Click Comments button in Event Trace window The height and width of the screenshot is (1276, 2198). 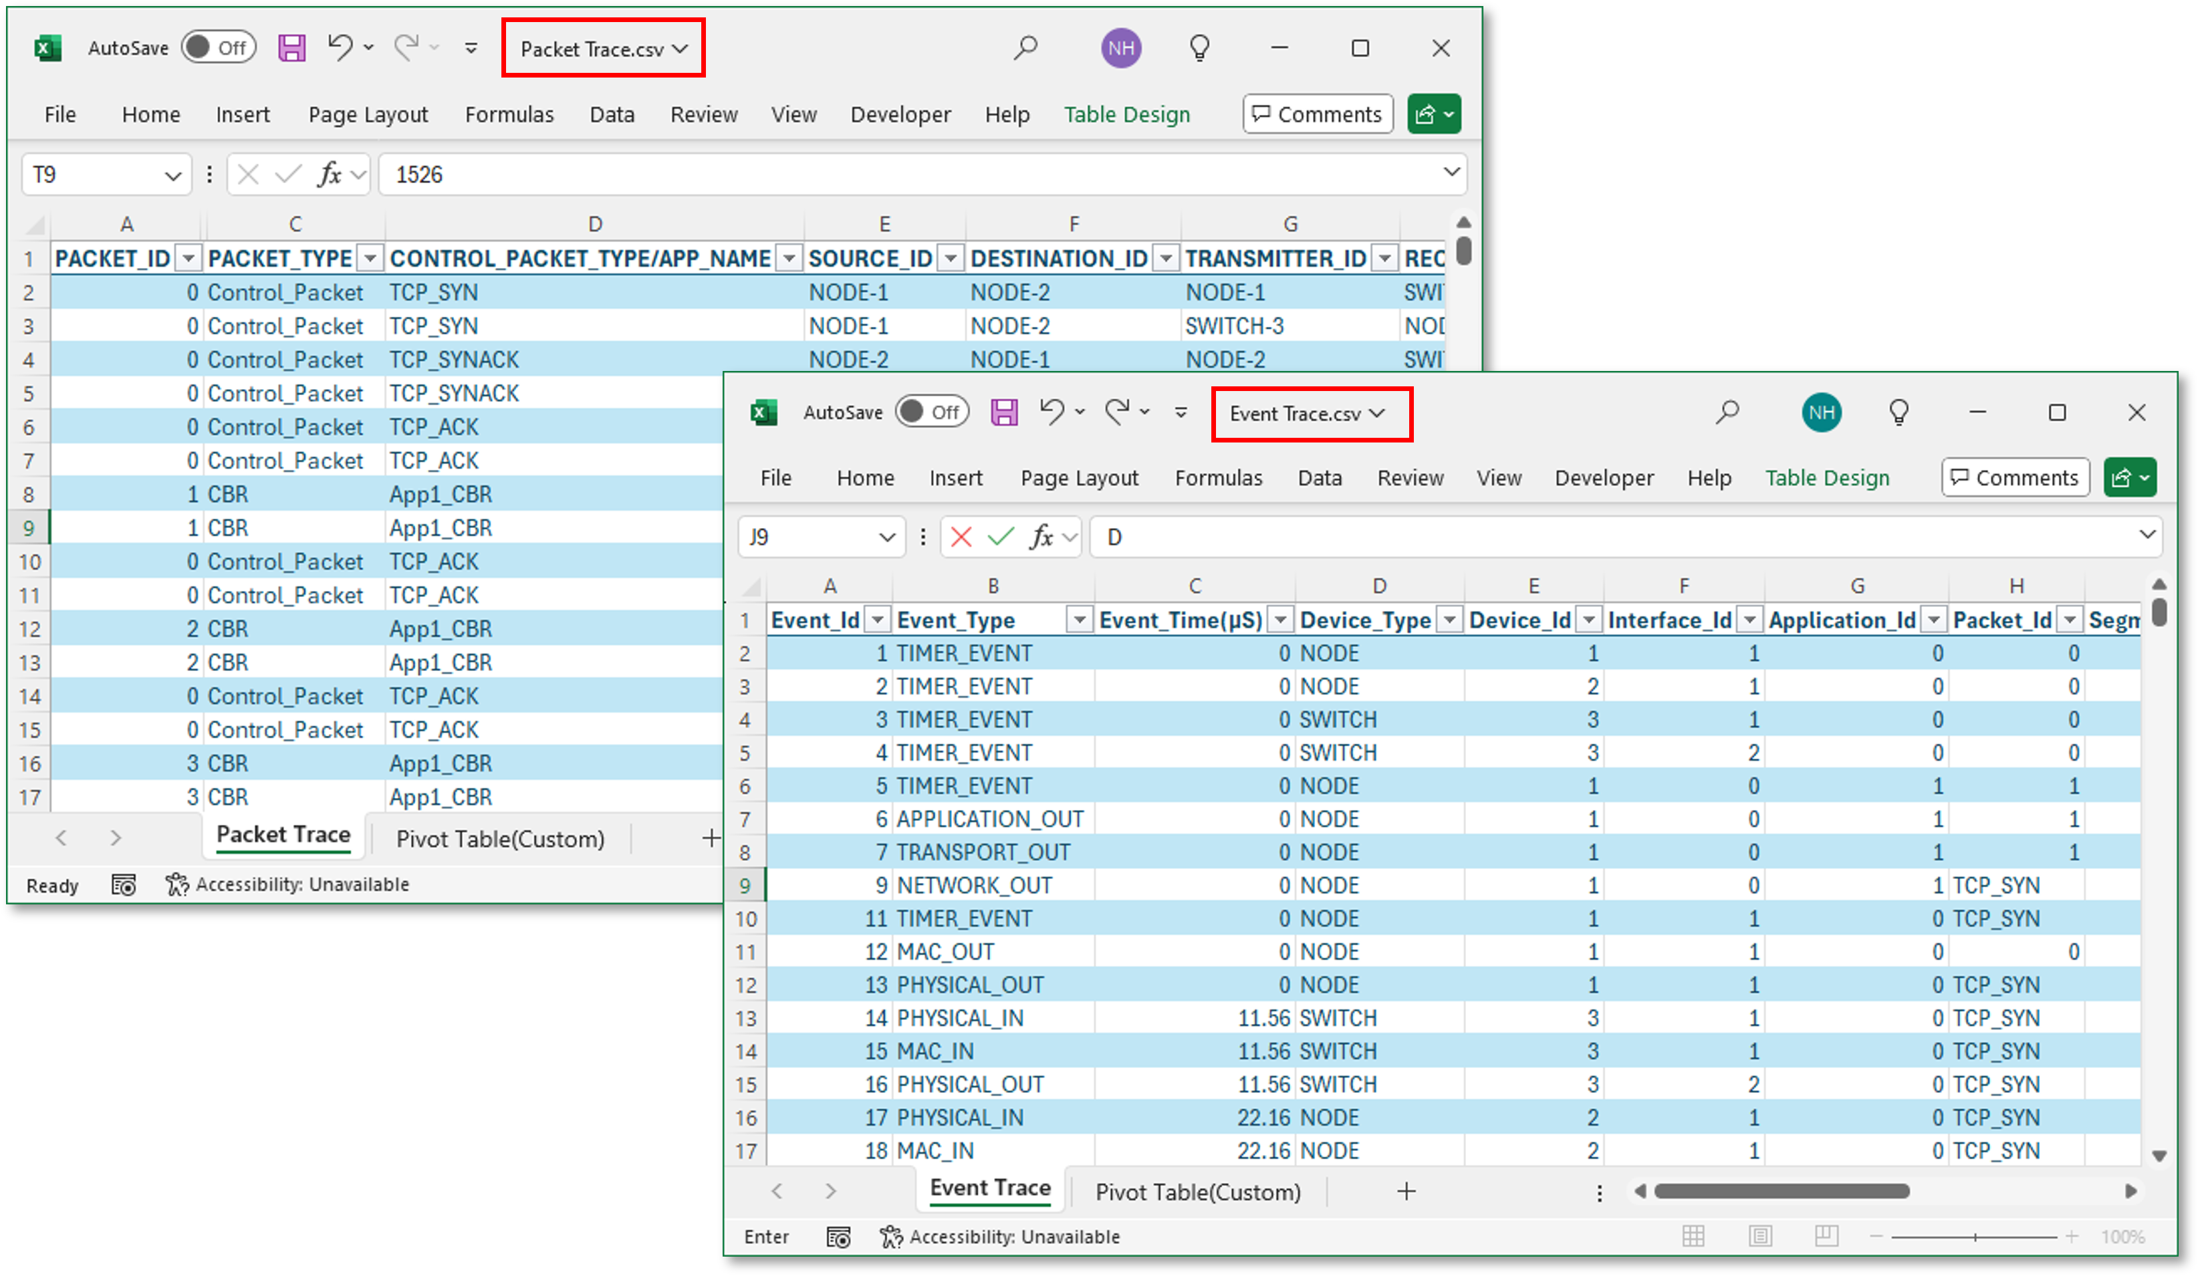[x=2015, y=478]
